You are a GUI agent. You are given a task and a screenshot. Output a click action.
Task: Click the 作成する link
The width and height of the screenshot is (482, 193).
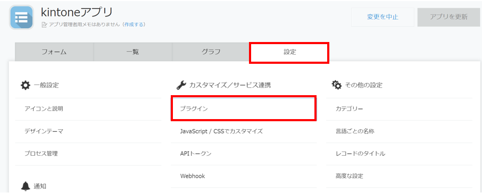coord(134,24)
